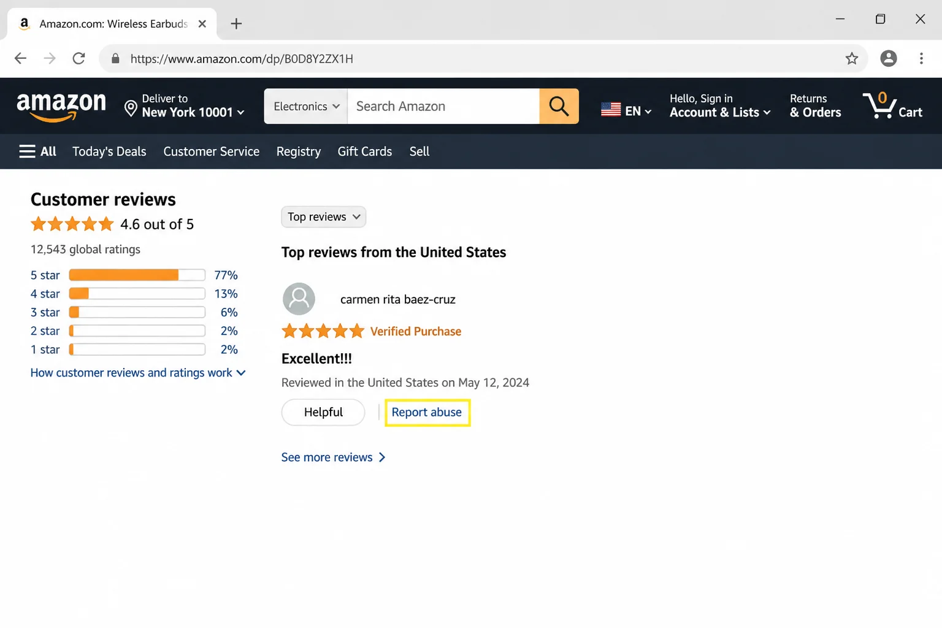This screenshot has height=628, width=942.
Task: Click the review date May 12, 2024 text
Action: tap(494, 383)
